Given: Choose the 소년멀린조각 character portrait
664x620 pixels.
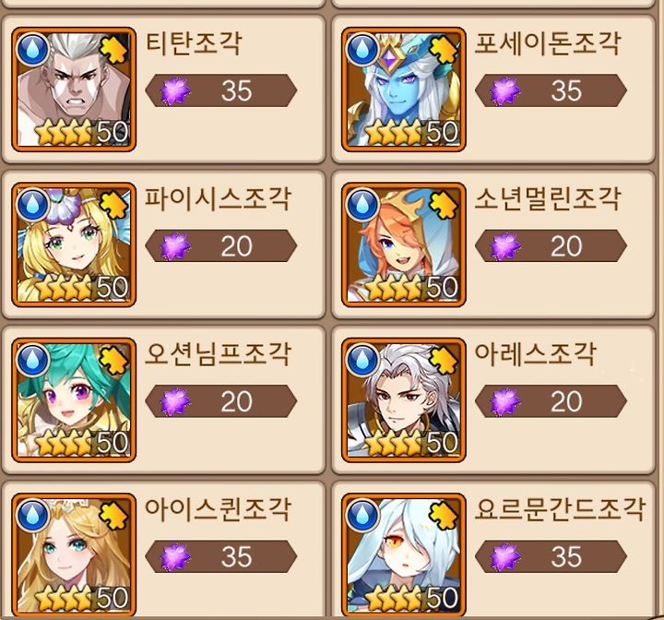Looking at the screenshot, I should click(404, 244).
